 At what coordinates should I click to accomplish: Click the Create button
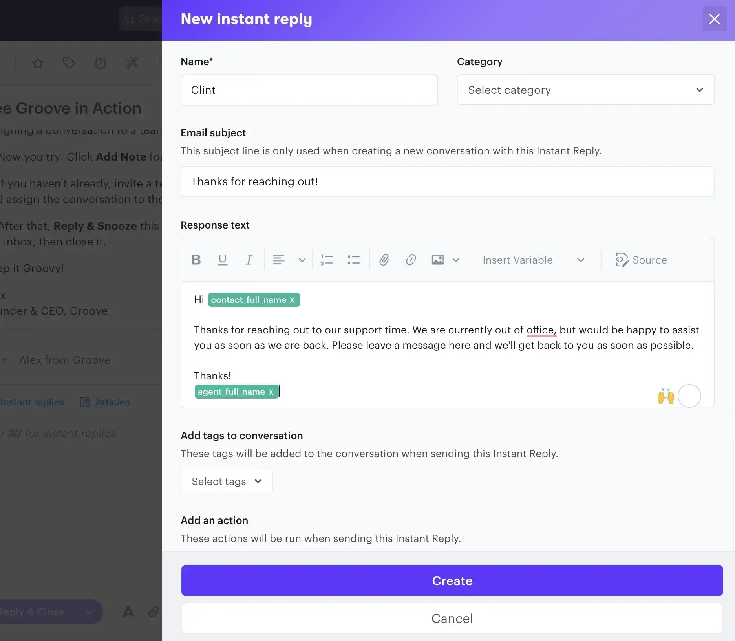tap(452, 581)
